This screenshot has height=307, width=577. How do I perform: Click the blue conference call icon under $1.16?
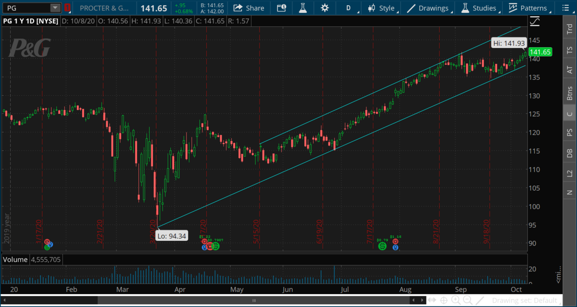coord(395,247)
